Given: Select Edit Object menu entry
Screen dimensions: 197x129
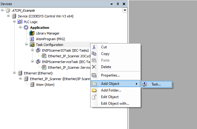Looking at the screenshot, I should click(115, 97).
